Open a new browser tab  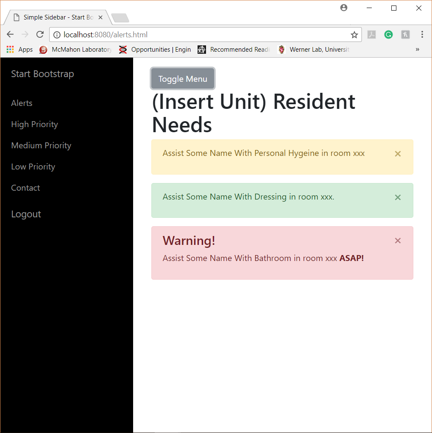[x=120, y=18]
